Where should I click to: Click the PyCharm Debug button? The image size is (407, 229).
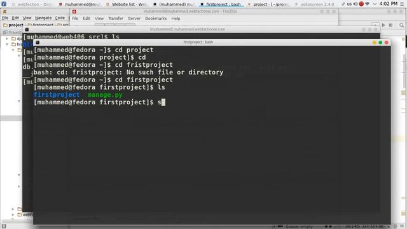tap(390, 25)
